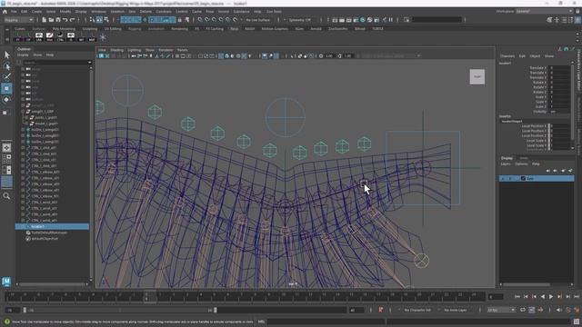
Task: Open the Outliner search filter dropdown
Action: (x=89, y=63)
